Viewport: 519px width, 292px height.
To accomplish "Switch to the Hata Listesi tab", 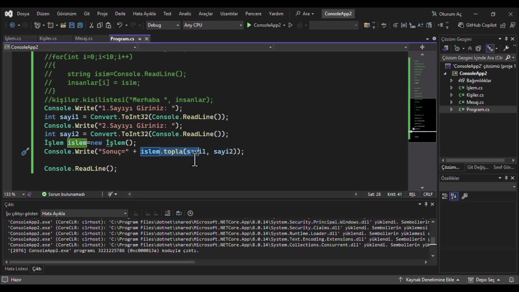I will [16, 269].
